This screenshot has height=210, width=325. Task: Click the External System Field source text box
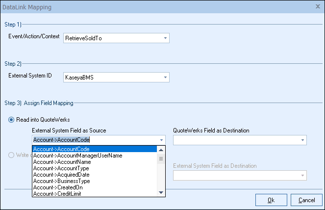coord(93,140)
